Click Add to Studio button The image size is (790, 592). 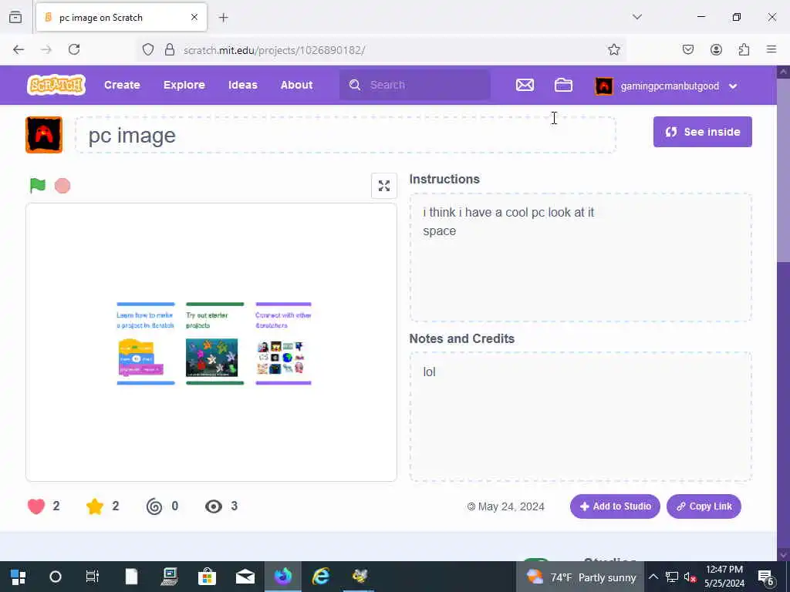click(615, 506)
